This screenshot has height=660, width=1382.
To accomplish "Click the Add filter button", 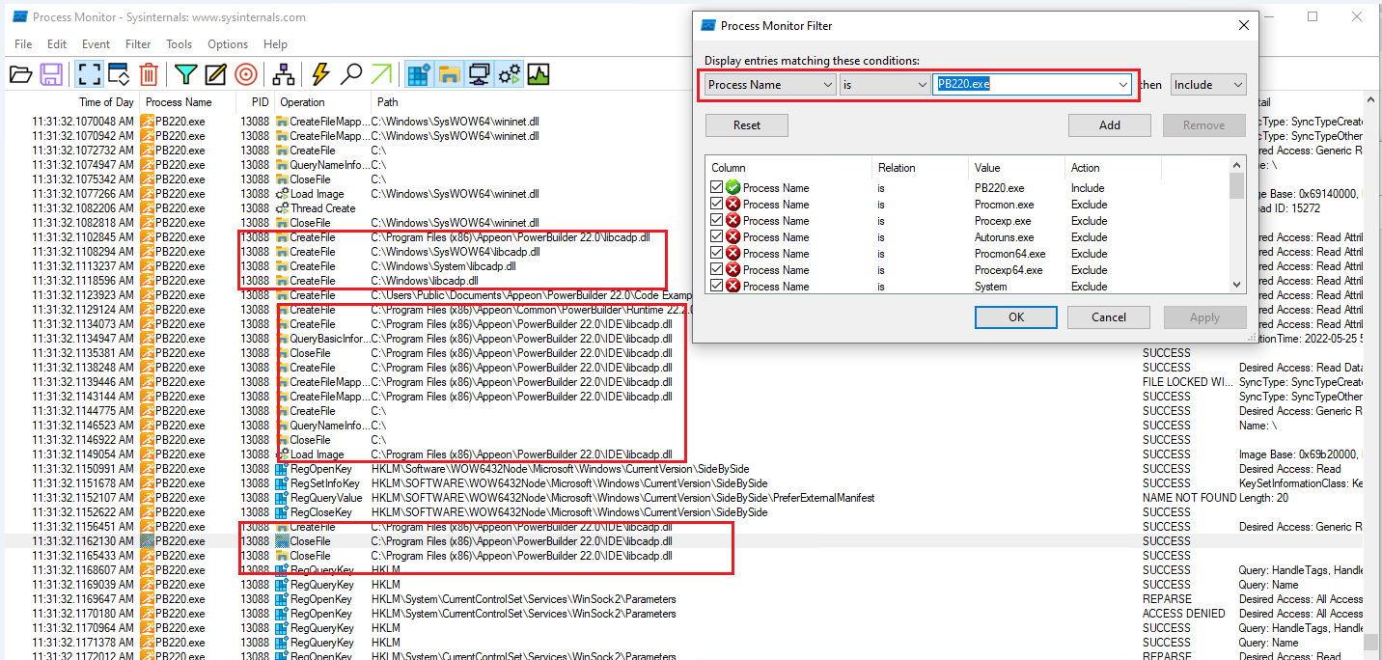I will pos(1110,125).
